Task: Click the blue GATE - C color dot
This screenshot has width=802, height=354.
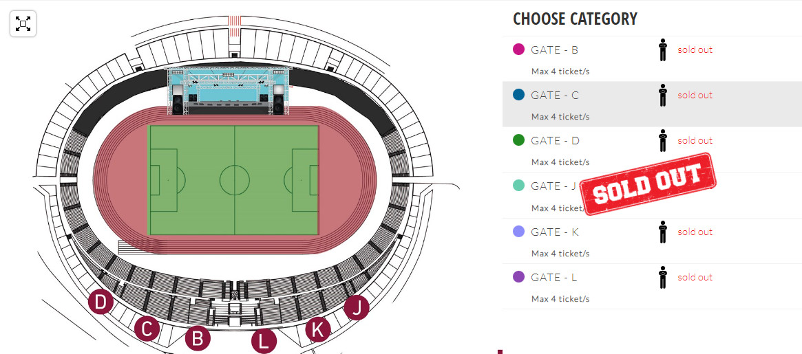Action: click(518, 95)
